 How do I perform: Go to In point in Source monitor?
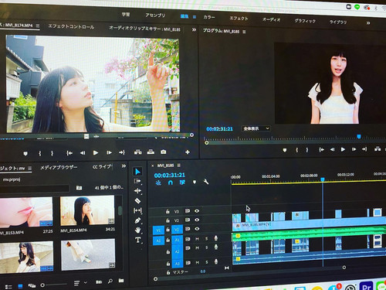(69, 153)
